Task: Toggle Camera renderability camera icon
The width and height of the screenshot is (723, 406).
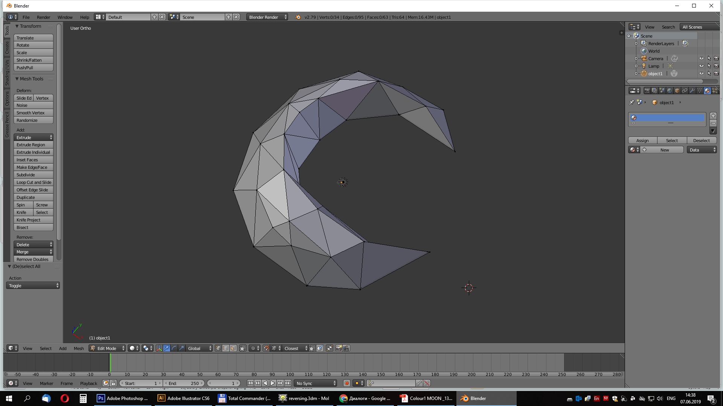Action: [716, 59]
